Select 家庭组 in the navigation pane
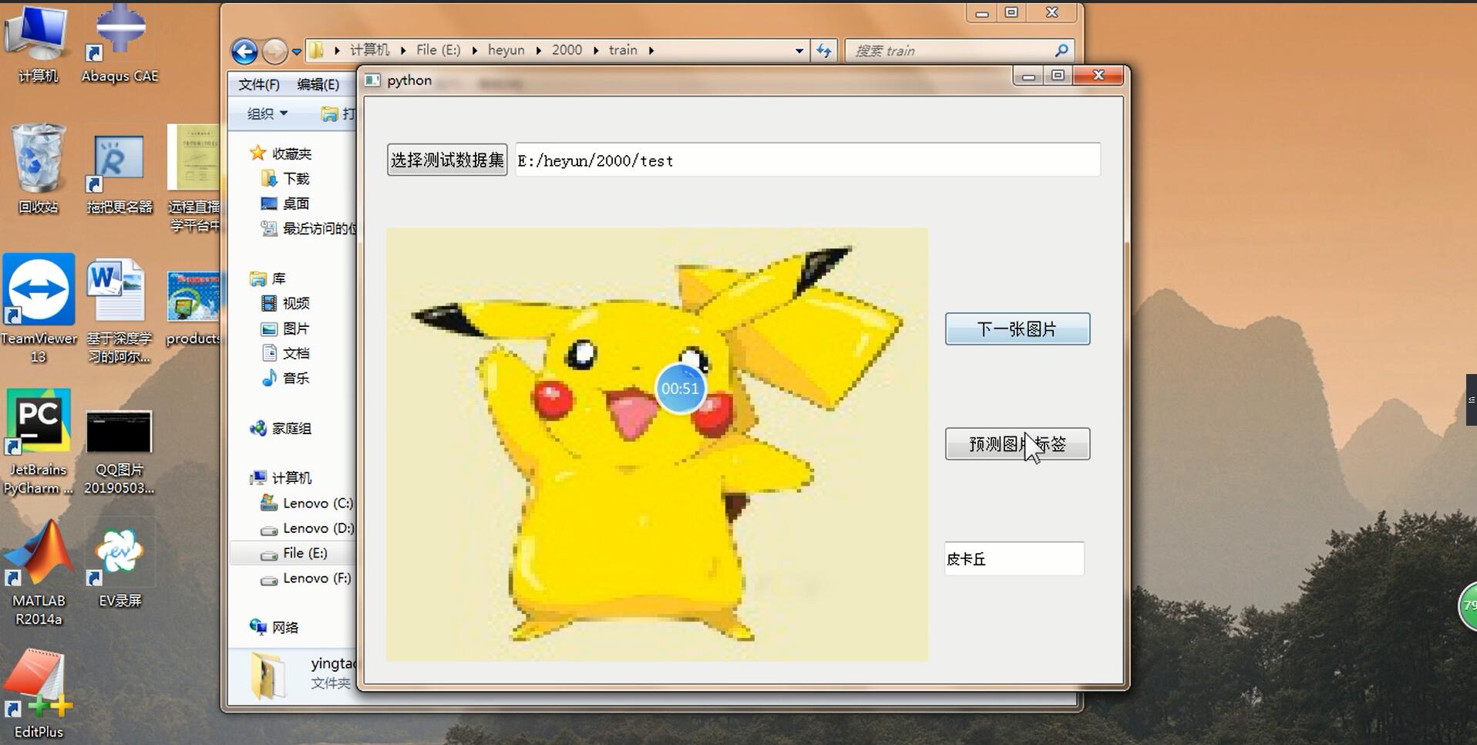 281,428
